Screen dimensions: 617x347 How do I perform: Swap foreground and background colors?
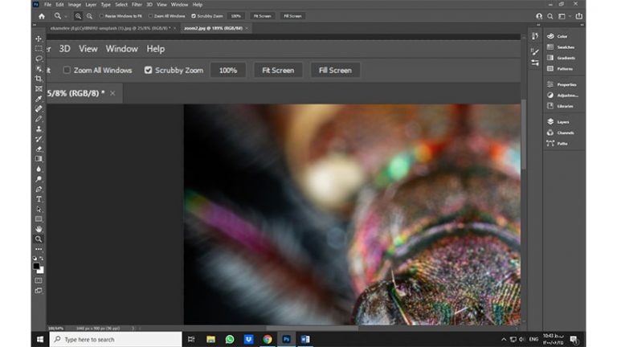click(42, 258)
